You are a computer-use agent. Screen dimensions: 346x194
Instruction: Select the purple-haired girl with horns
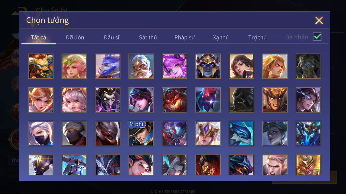pyautogui.click(x=175, y=66)
